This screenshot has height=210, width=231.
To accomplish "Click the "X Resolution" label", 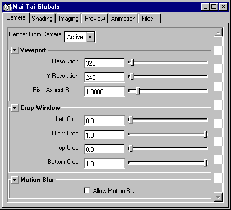I will pos(62,61).
